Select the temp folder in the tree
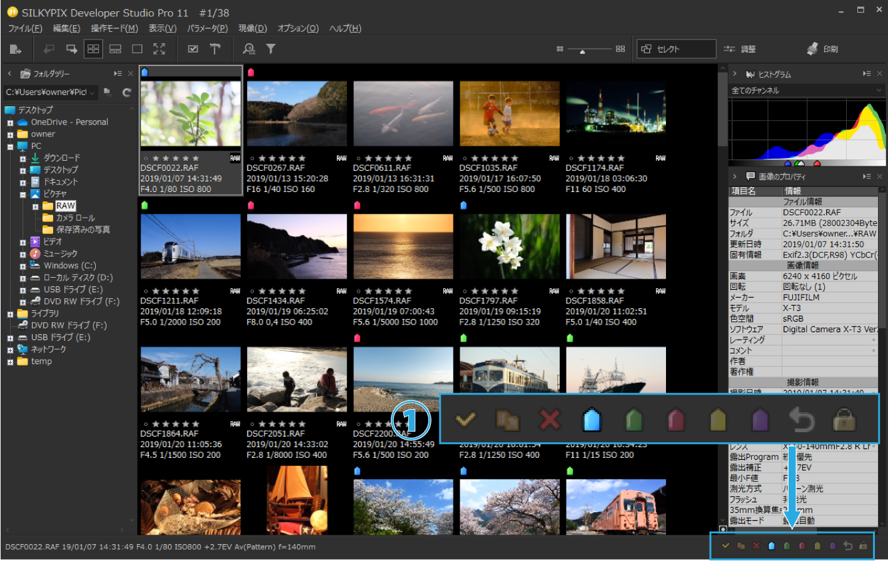888x561 pixels. [41, 361]
